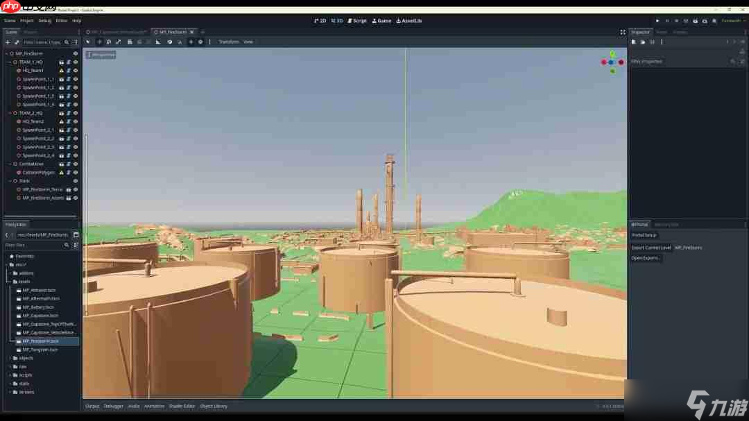Toggle visibility of HQ_Team1 node
This screenshot has width=749, height=421.
click(x=76, y=71)
